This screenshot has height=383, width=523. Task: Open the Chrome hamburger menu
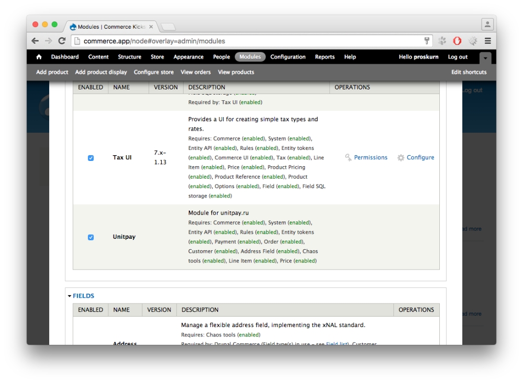[x=487, y=41]
